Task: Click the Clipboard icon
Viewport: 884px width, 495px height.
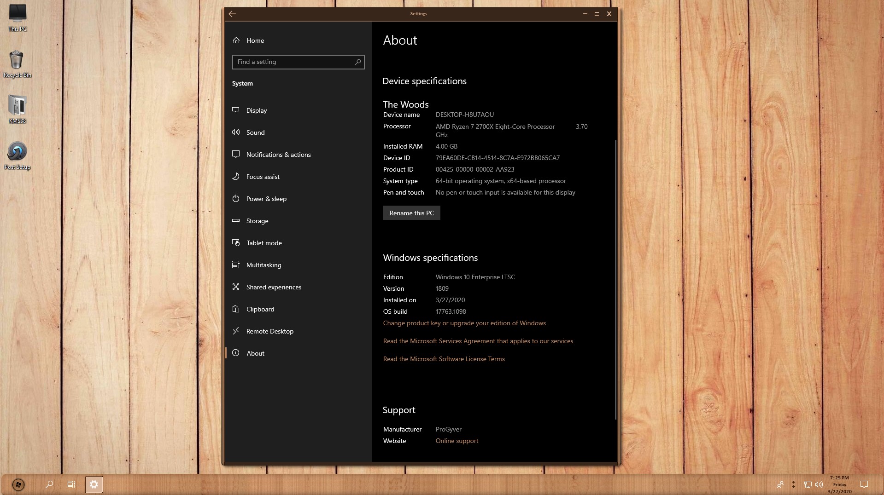Action: (x=236, y=309)
